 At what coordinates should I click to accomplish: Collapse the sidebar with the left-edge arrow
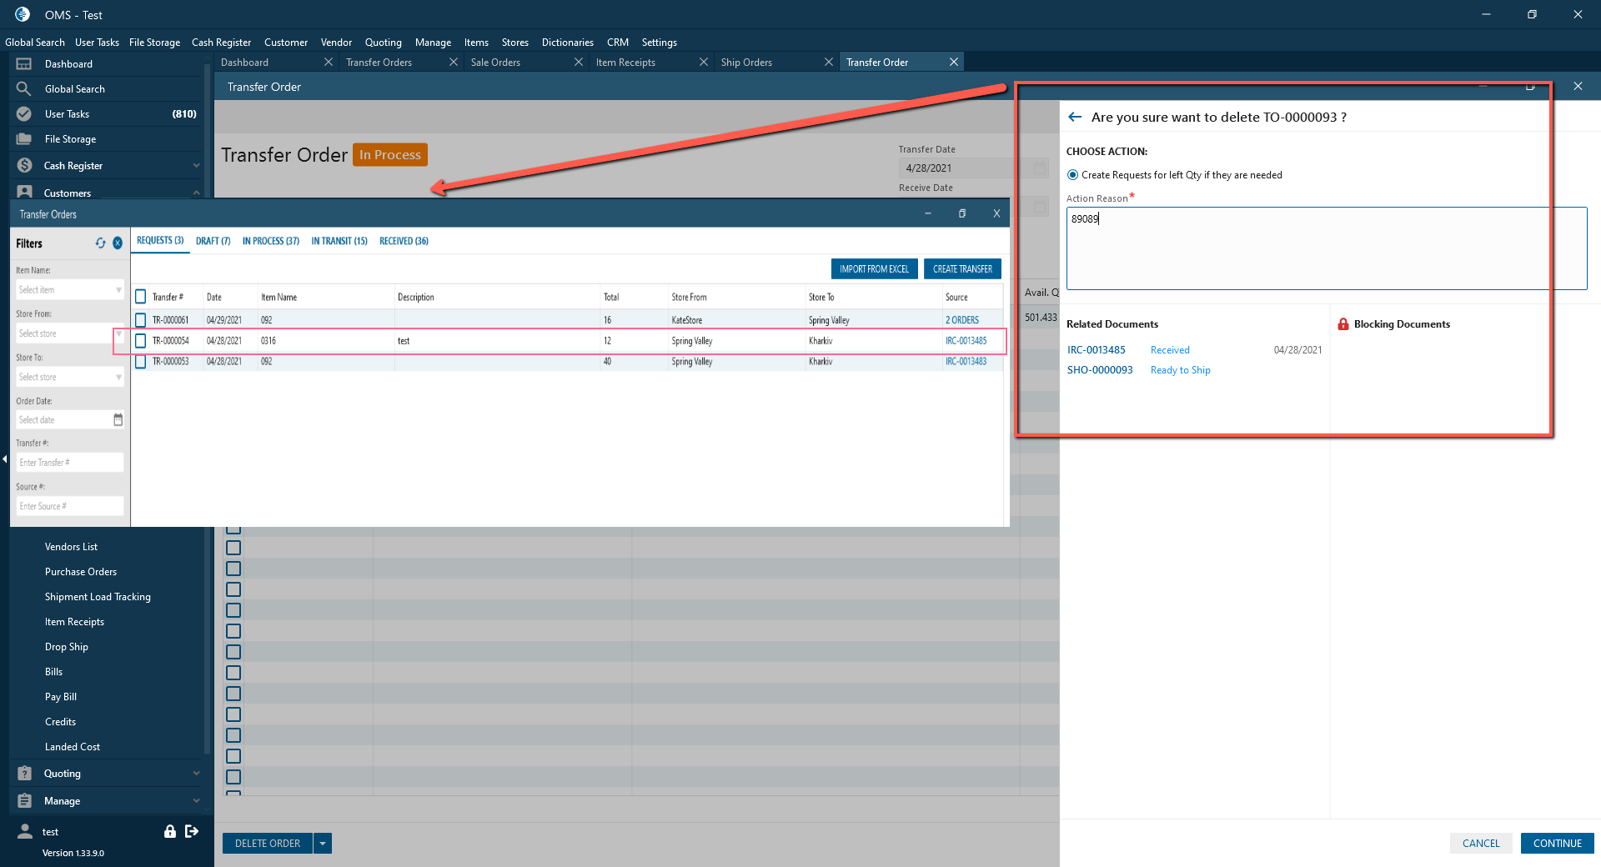click(5, 459)
